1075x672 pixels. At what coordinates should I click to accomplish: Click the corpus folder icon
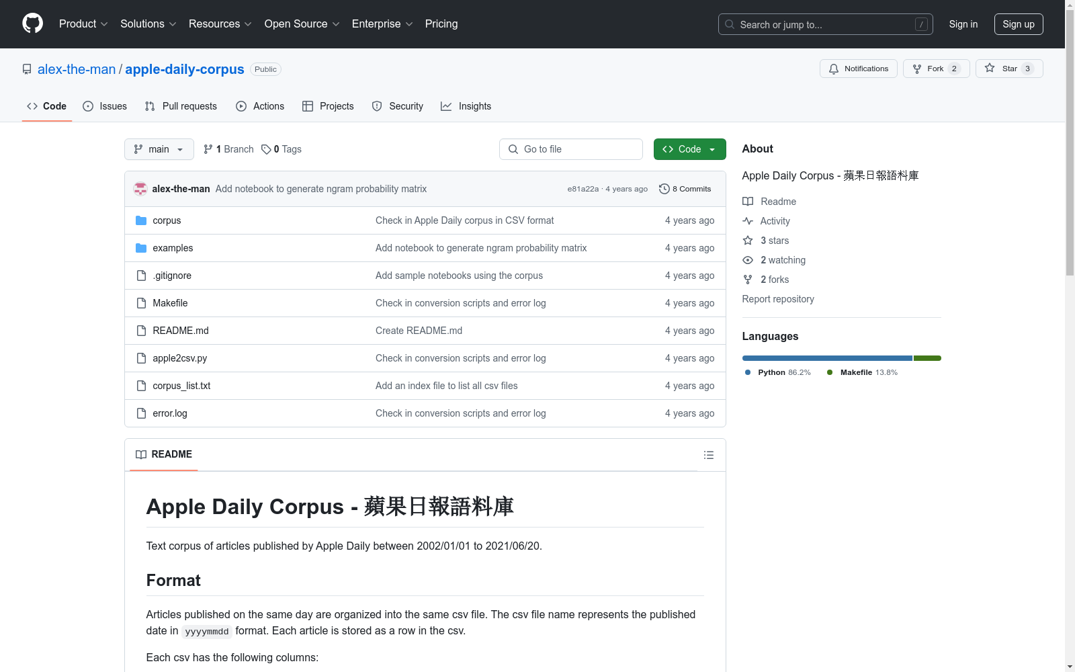(141, 220)
